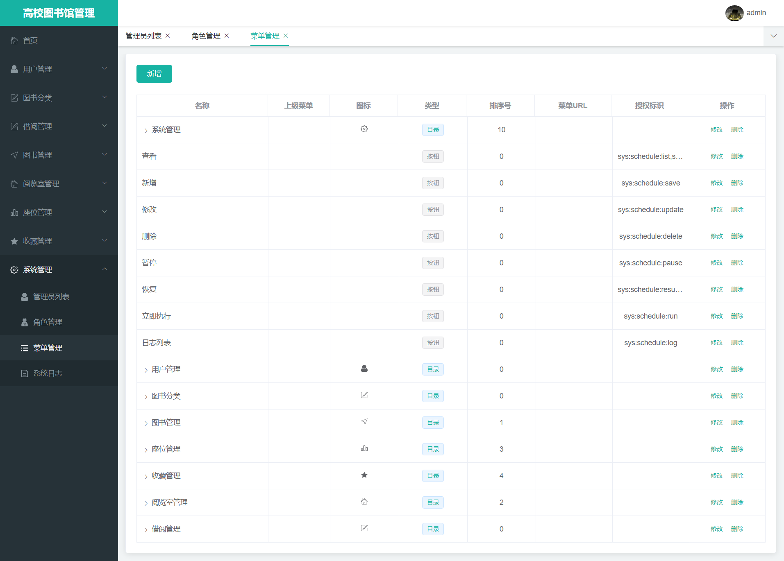Click 删除 for the 收藏管理 table row
The width and height of the screenshot is (784, 561).
coord(737,476)
